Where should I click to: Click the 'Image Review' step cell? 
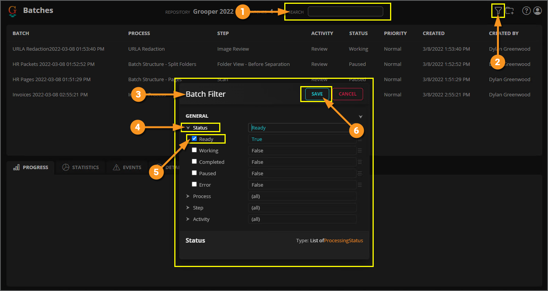pos(233,49)
